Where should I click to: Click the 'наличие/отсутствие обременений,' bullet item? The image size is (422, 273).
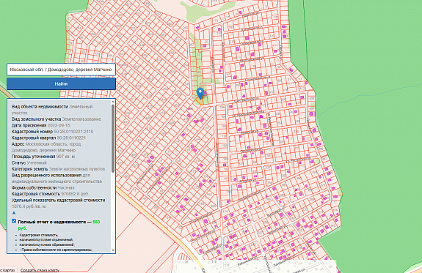pos(47,244)
